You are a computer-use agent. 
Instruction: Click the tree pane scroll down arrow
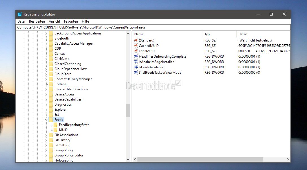[128, 160]
